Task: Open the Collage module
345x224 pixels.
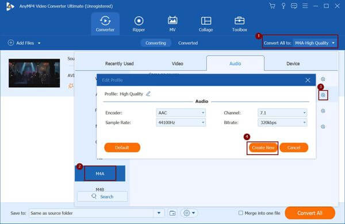Action: tap(206, 24)
